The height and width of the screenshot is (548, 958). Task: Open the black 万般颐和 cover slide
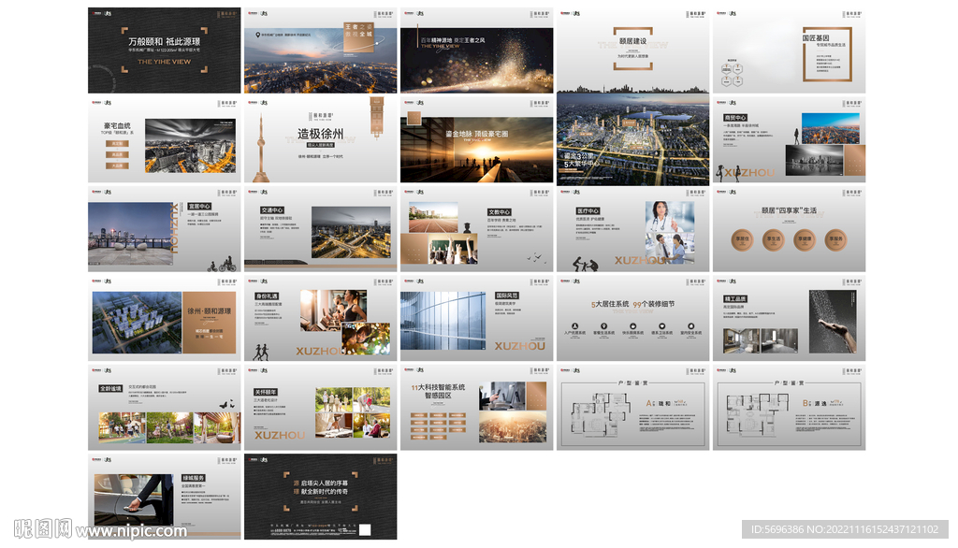[x=164, y=50]
